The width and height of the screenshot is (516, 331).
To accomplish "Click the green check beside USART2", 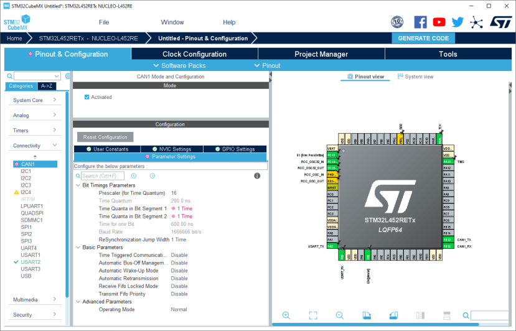I will tap(16, 262).
